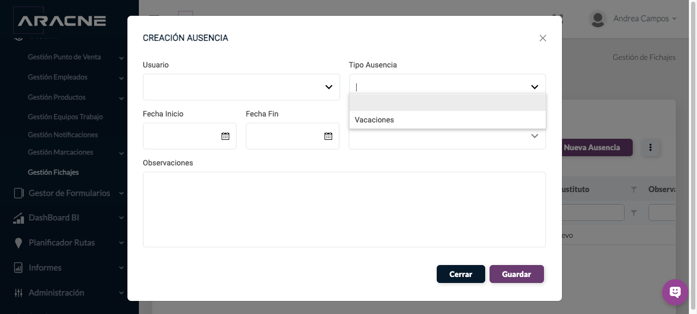
Task: Select the blank option in Tipo Ausencia list
Action: (448, 102)
